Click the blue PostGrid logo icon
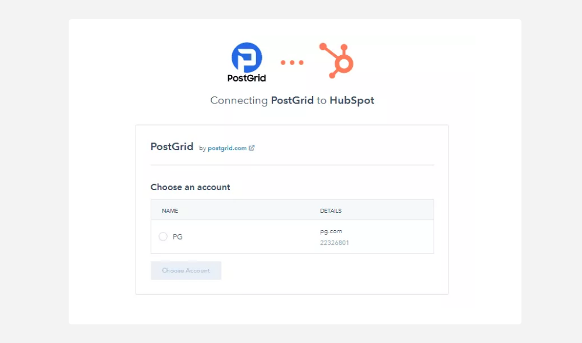 [x=247, y=57]
